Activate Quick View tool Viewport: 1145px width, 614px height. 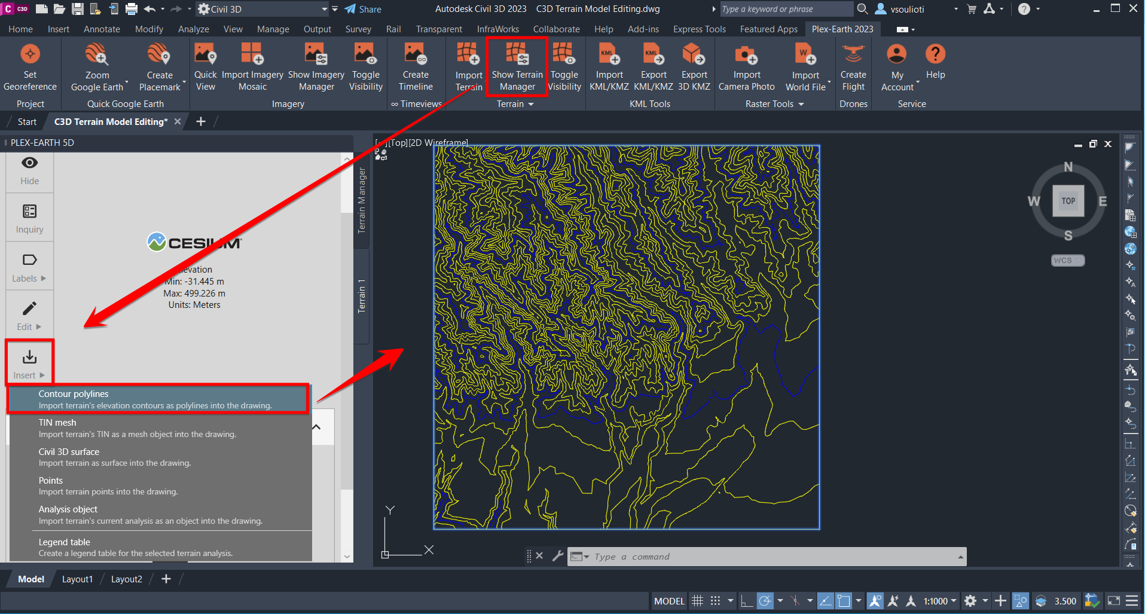click(205, 68)
